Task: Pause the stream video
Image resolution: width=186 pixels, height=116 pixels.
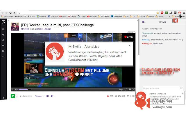Action: tap(13, 89)
